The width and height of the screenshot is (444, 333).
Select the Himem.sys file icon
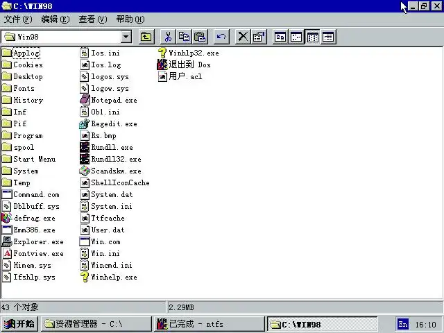(7, 265)
